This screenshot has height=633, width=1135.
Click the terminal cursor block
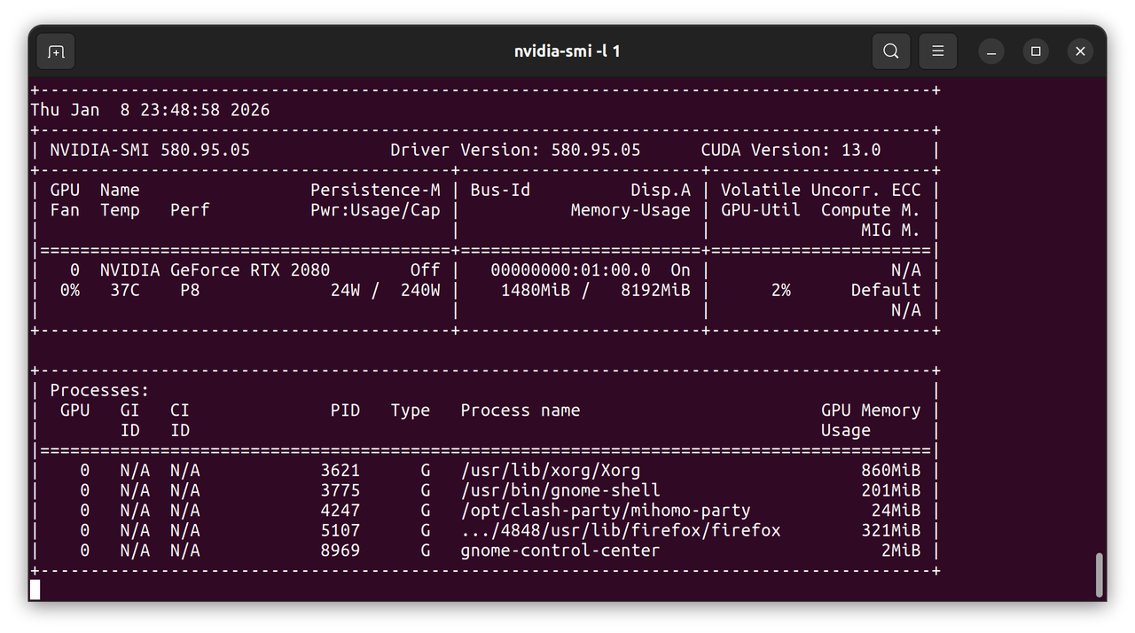tap(35, 590)
